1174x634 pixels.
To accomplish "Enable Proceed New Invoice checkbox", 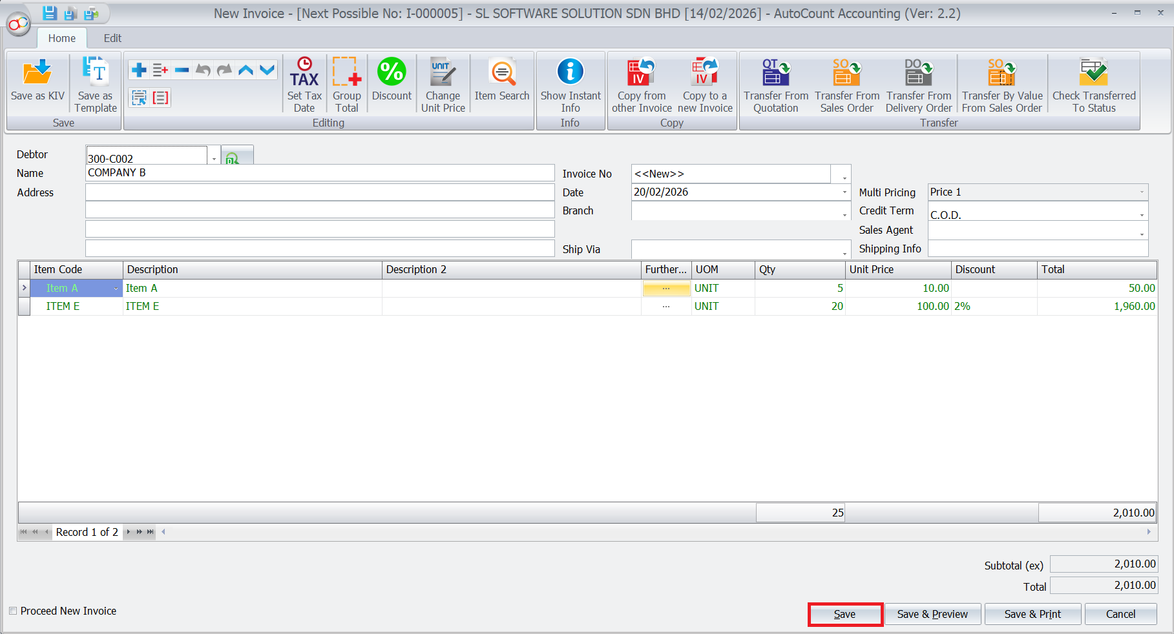I will (13, 611).
